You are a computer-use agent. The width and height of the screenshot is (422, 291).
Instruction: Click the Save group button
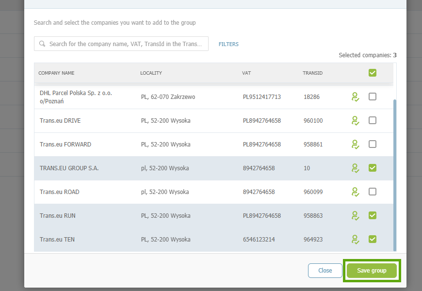pyautogui.click(x=372, y=271)
